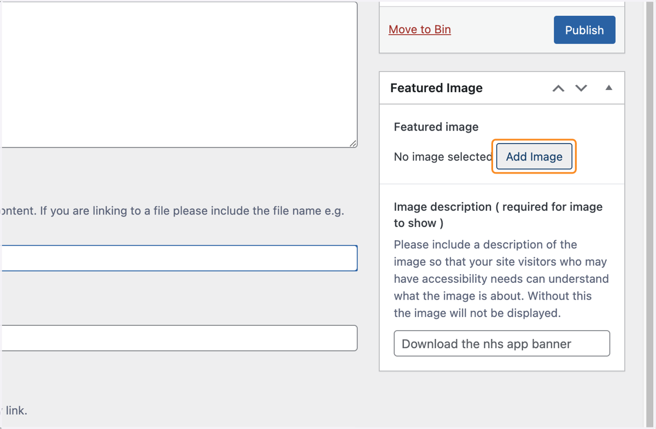656x429 pixels.
Task: Focus the image description input field
Action: [x=502, y=343]
